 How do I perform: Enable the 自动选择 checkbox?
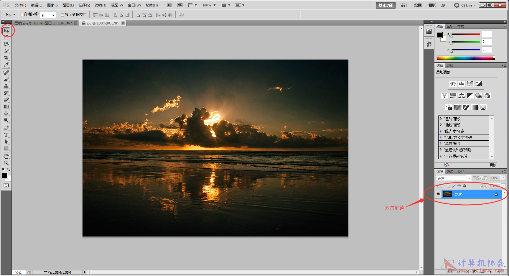click(x=21, y=14)
